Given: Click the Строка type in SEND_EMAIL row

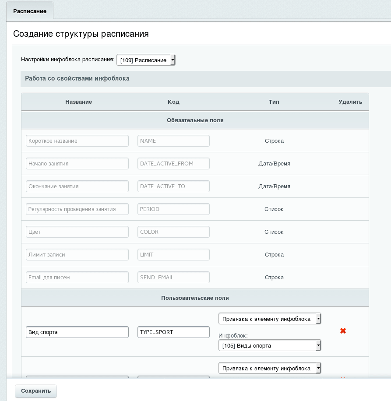Looking at the screenshot, I should 274,277.
